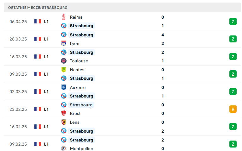This screenshot has width=242, height=151.
Task: Select the Strasbourg name in the Brest match
Action: pyautogui.click(x=81, y=105)
